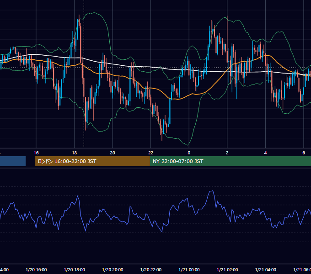Click the 1/21 00:00 date label
Viewport: 311px width, 274px height.
pyautogui.click(x=189, y=269)
